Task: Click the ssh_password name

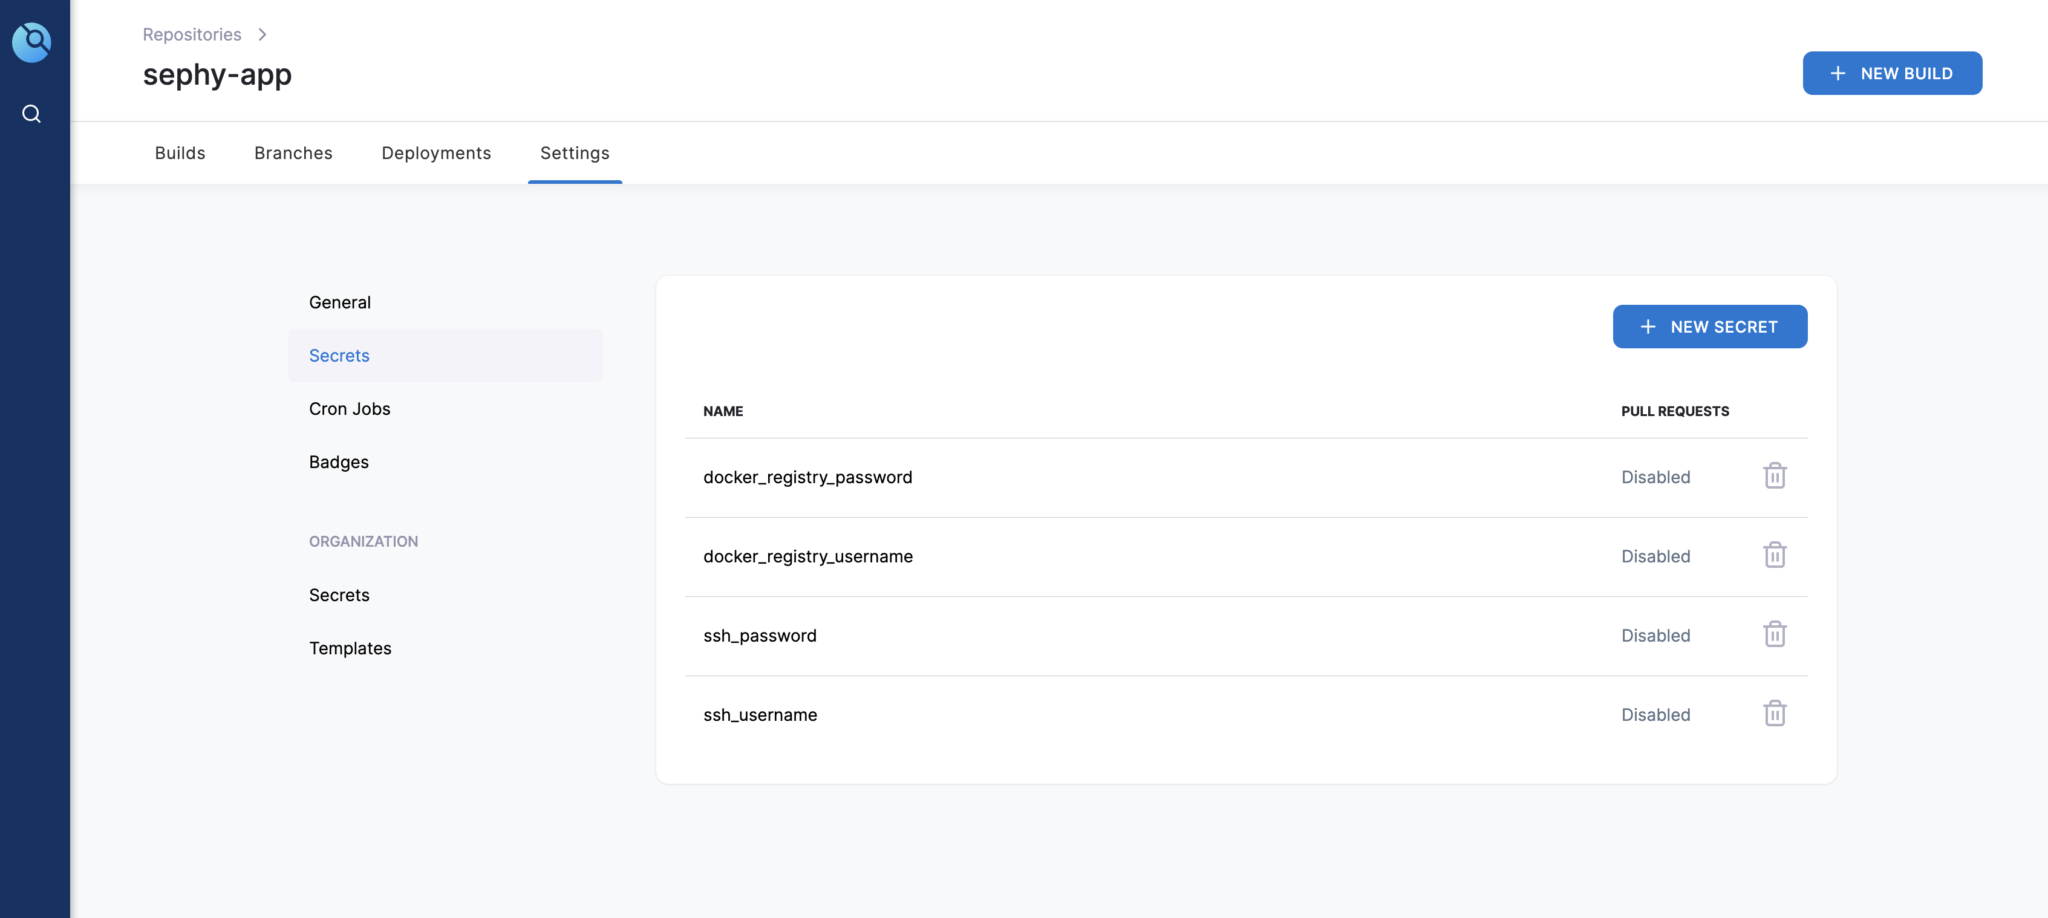Action: [x=760, y=636]
